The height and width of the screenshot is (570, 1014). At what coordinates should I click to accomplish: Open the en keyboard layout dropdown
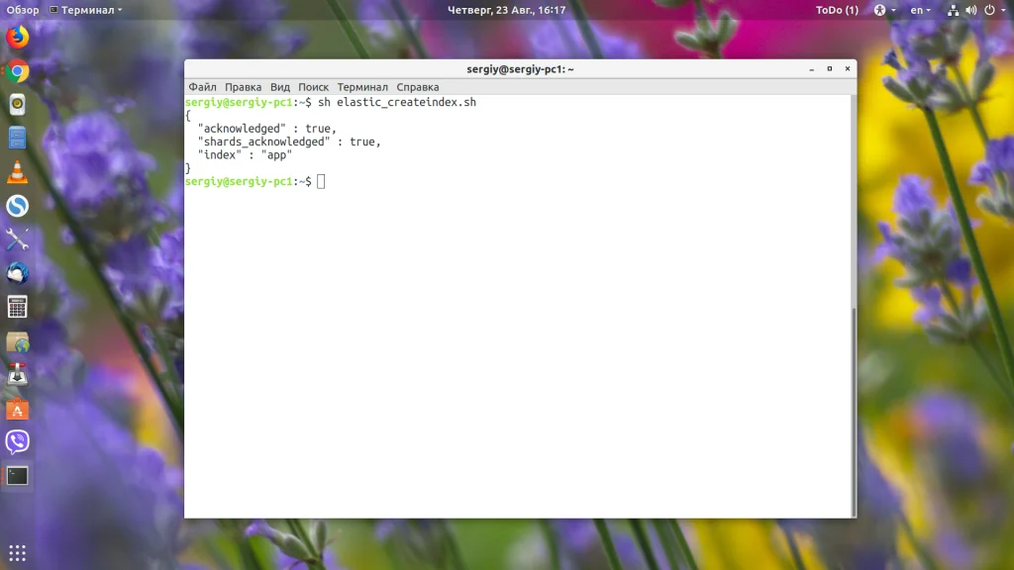click(920, 10)
